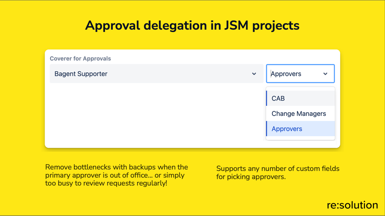
Task: Click the line "too busy to review requests regularly!"
Action: (x=106, y=183)
